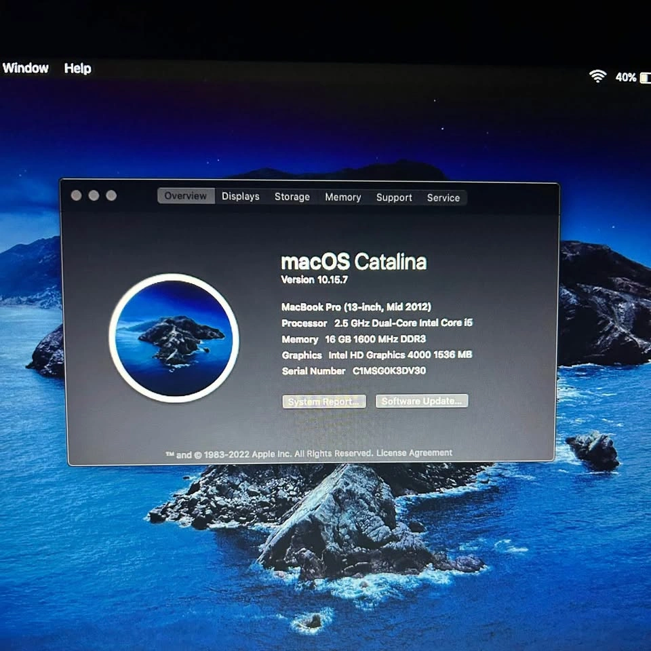Click the Software Update button
Image resolution: width=651 pixels, height=651 pixels.
[422, 401]
